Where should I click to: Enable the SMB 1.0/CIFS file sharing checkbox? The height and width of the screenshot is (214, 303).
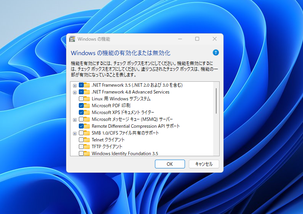(x=81, y=133)
